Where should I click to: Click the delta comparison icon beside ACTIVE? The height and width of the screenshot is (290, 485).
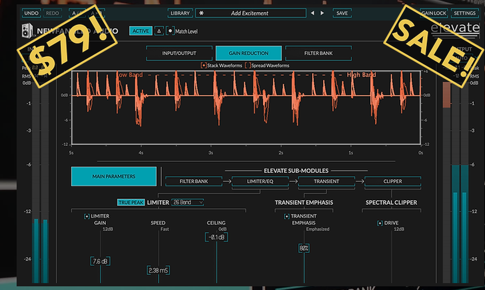(x=158, y=31)
